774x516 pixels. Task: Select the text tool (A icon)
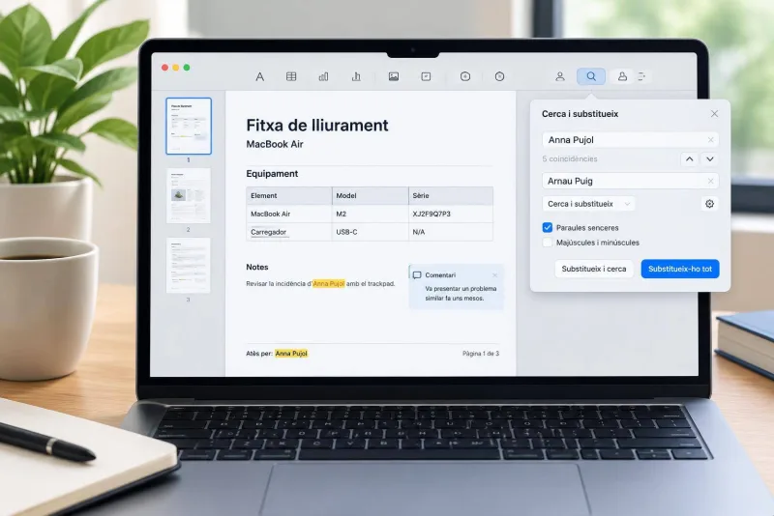[x=259, y=76]
